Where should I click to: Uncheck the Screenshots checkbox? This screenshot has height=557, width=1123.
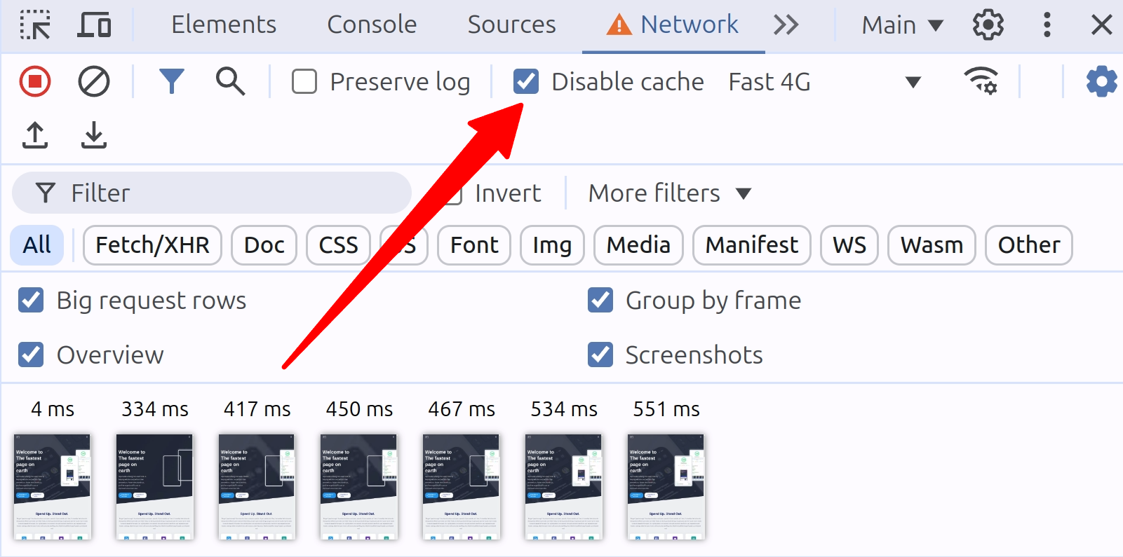(600, 355)
